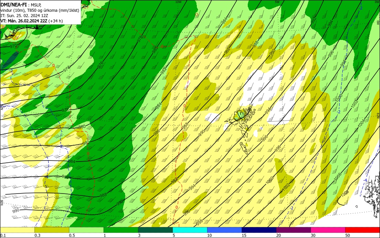Viewport: 380px width, 238px height.
Task: Click the light yellow 0.1 legend swatch
Action: (x=17, y=230)
